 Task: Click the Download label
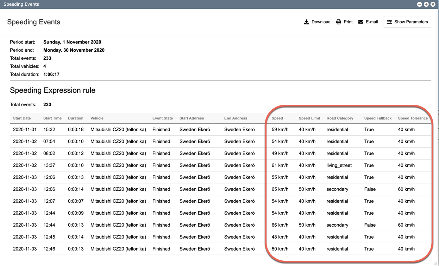coord(321,22)
